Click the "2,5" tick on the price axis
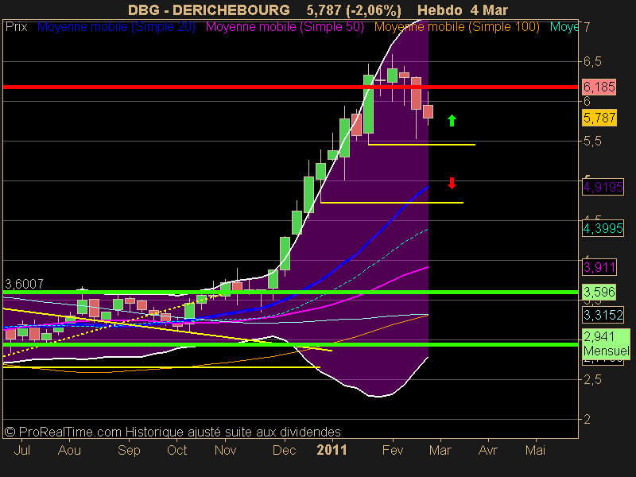The width and height of the screenshot is (636, 477). point(592,380)
